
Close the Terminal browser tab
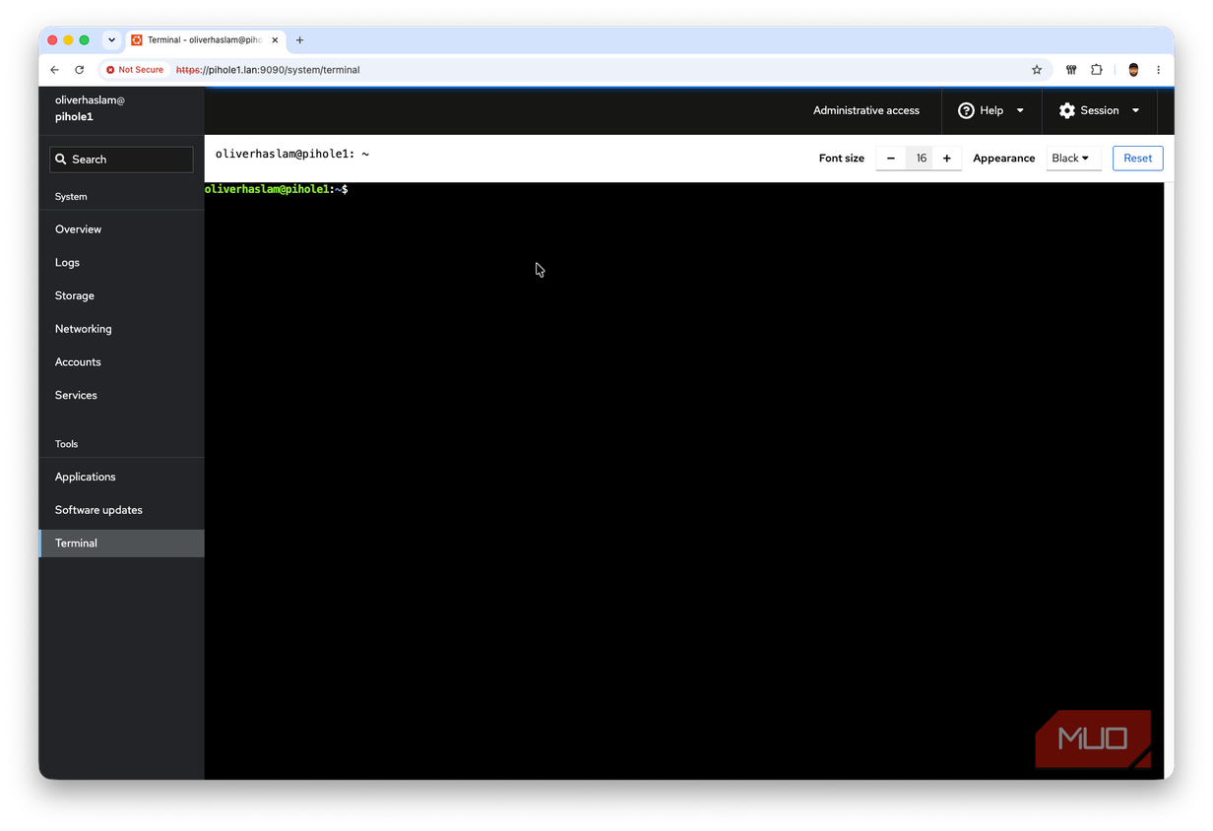tap(275, 40)
